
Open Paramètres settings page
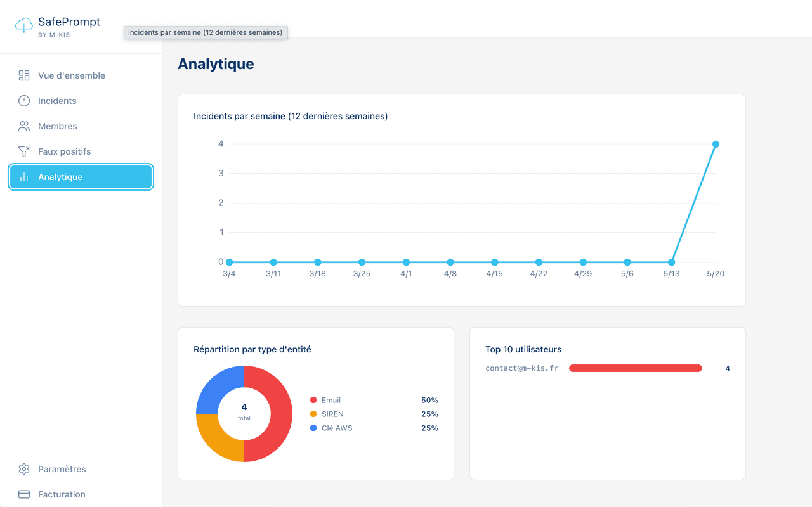pos(81,469)
